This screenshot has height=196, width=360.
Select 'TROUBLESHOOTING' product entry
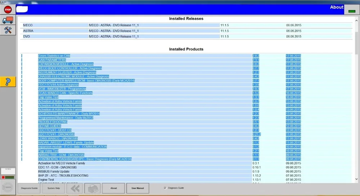point(53,122)
